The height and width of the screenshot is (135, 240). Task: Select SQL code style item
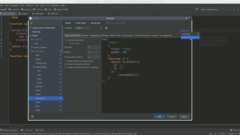tap(37, 106)
